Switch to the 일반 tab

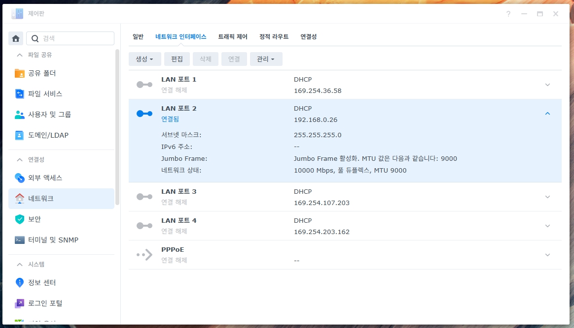(x=138, y=37)
